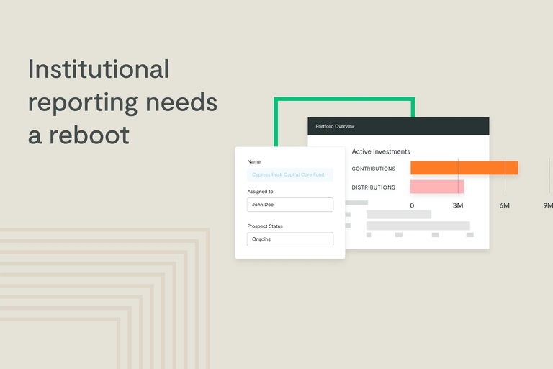Click the pink distributions bar
The image size is (553, 369).
tap(436, 187)
